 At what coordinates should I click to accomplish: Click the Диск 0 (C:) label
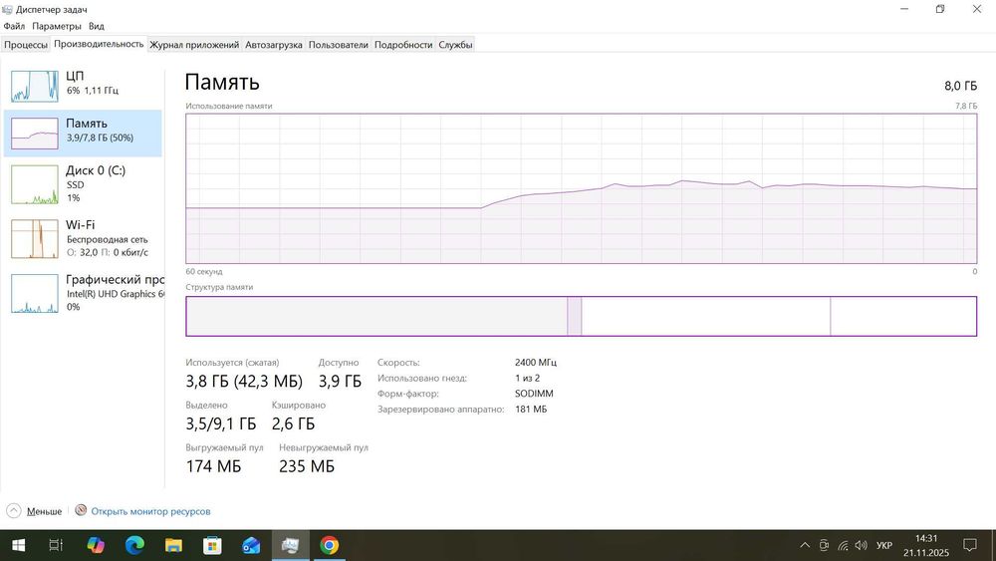click(x=96, y=170)
